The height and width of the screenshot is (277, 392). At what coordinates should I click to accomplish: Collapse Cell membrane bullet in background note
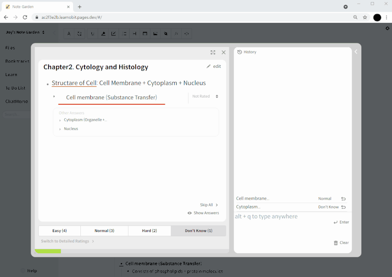click(x=121, y=264)
